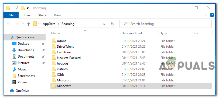Click the File folder type of DriverTalent

click(167, 47)
